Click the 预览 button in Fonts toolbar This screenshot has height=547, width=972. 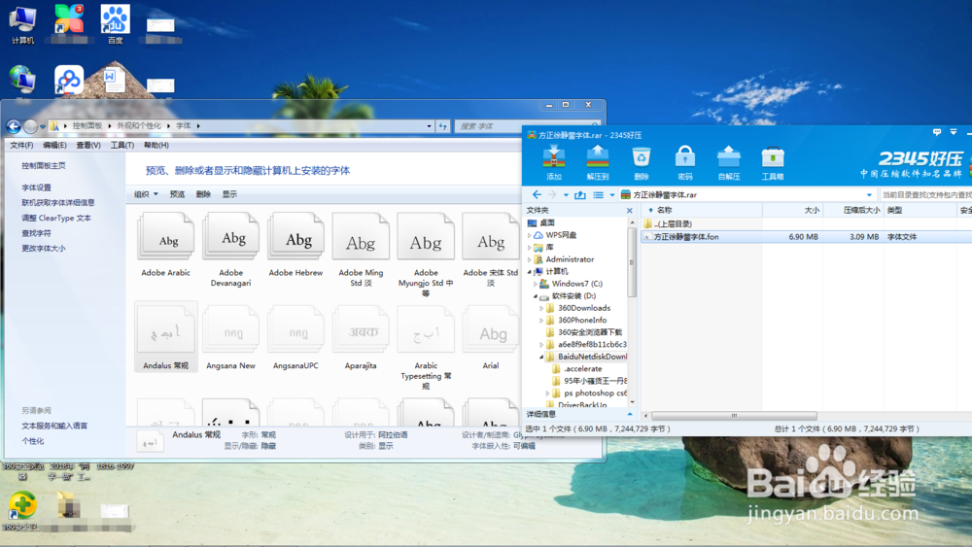coord(177,194)
